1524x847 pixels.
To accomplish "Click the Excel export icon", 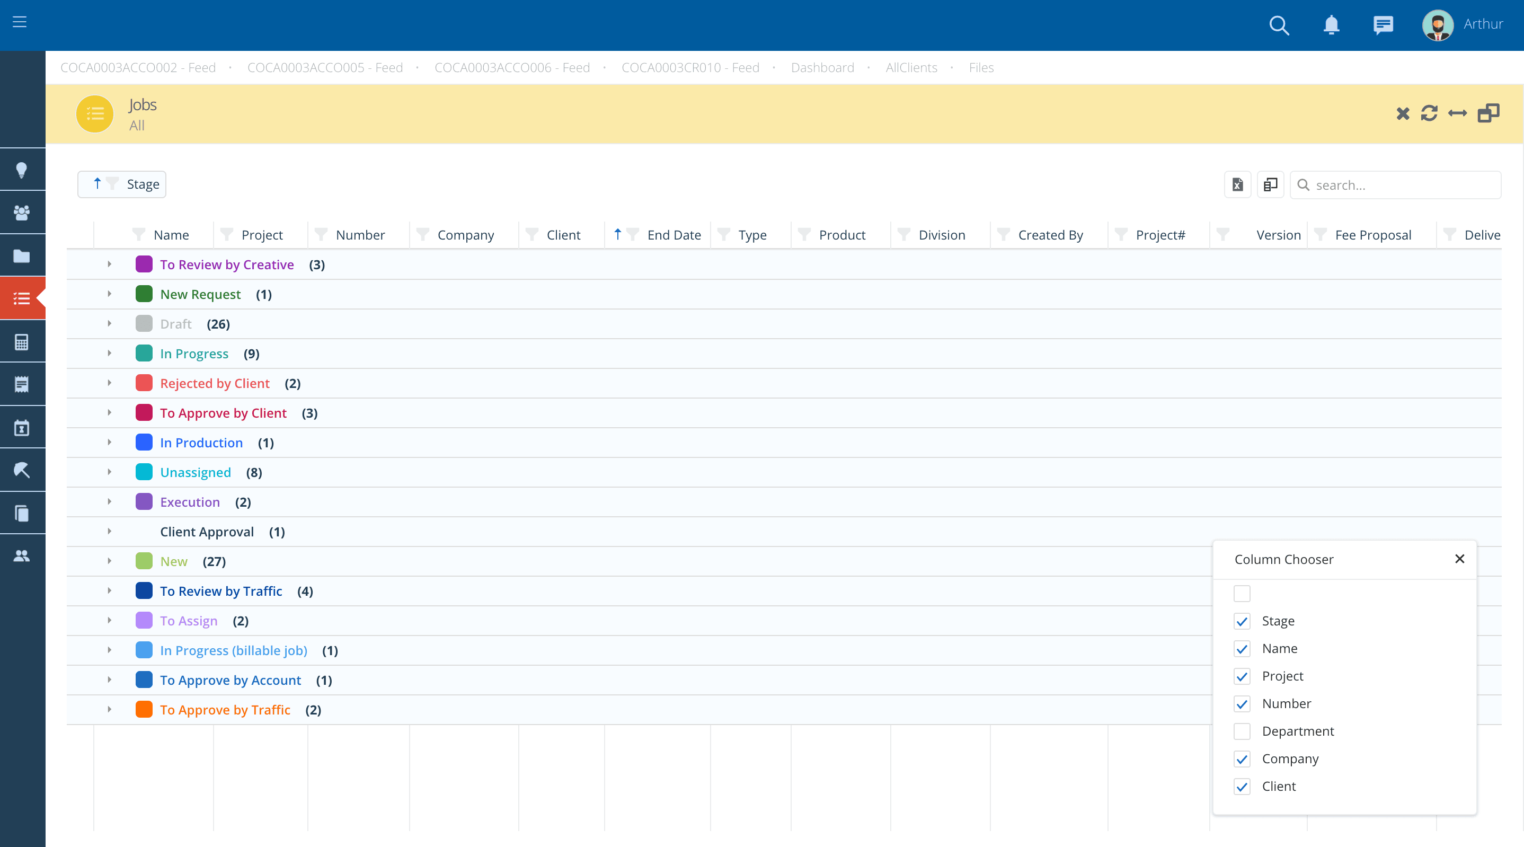I will [1238, 184].
